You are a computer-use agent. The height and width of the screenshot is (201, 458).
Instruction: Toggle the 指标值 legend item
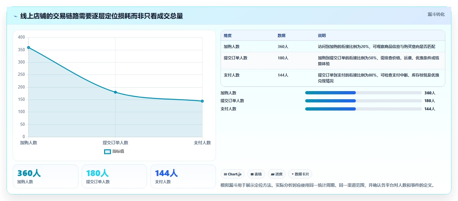pos(114,151)
